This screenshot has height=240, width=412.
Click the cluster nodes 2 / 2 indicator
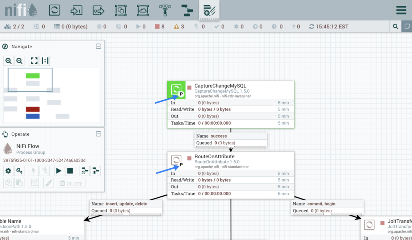click(14, 27)
